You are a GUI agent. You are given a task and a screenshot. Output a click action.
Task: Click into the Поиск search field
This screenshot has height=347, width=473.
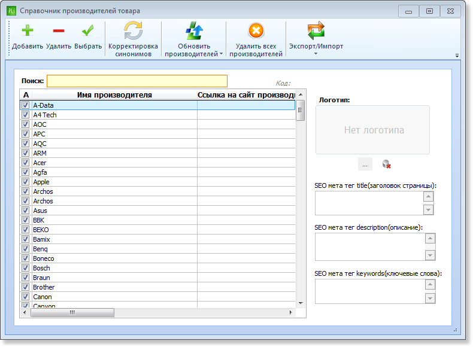click(x=137, y=81)
